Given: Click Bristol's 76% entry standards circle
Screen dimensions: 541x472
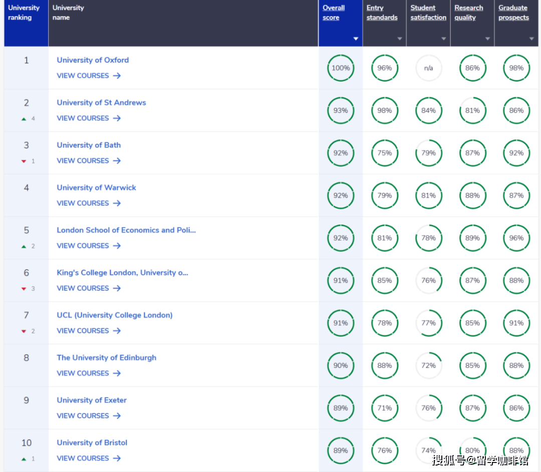Looking at the screenshot, I should tap(384, 450).
